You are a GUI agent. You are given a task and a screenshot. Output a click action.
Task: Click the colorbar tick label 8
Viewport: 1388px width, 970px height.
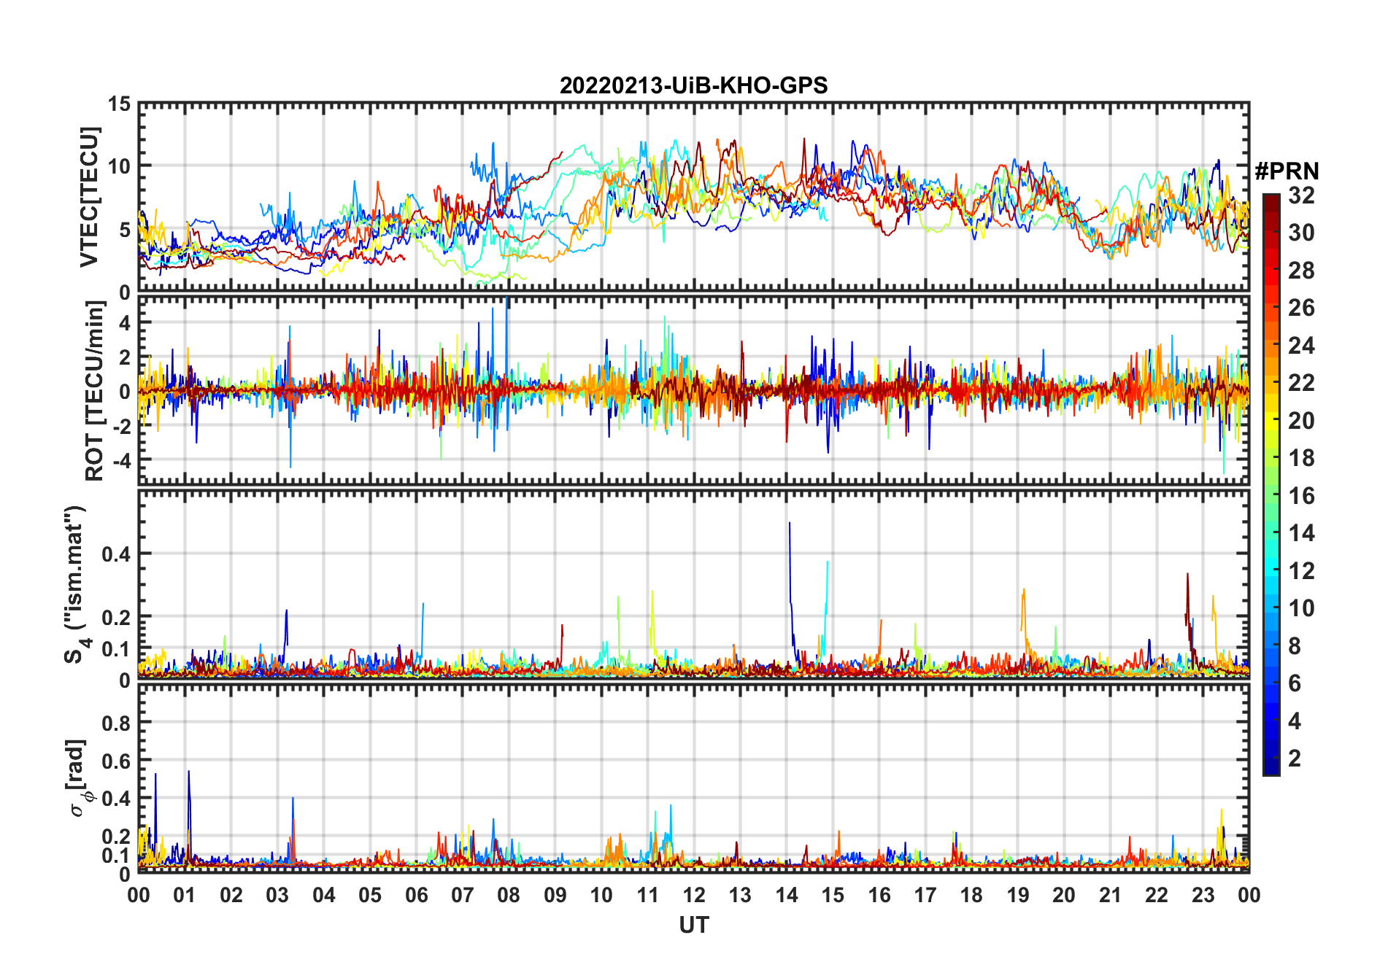1295,645
